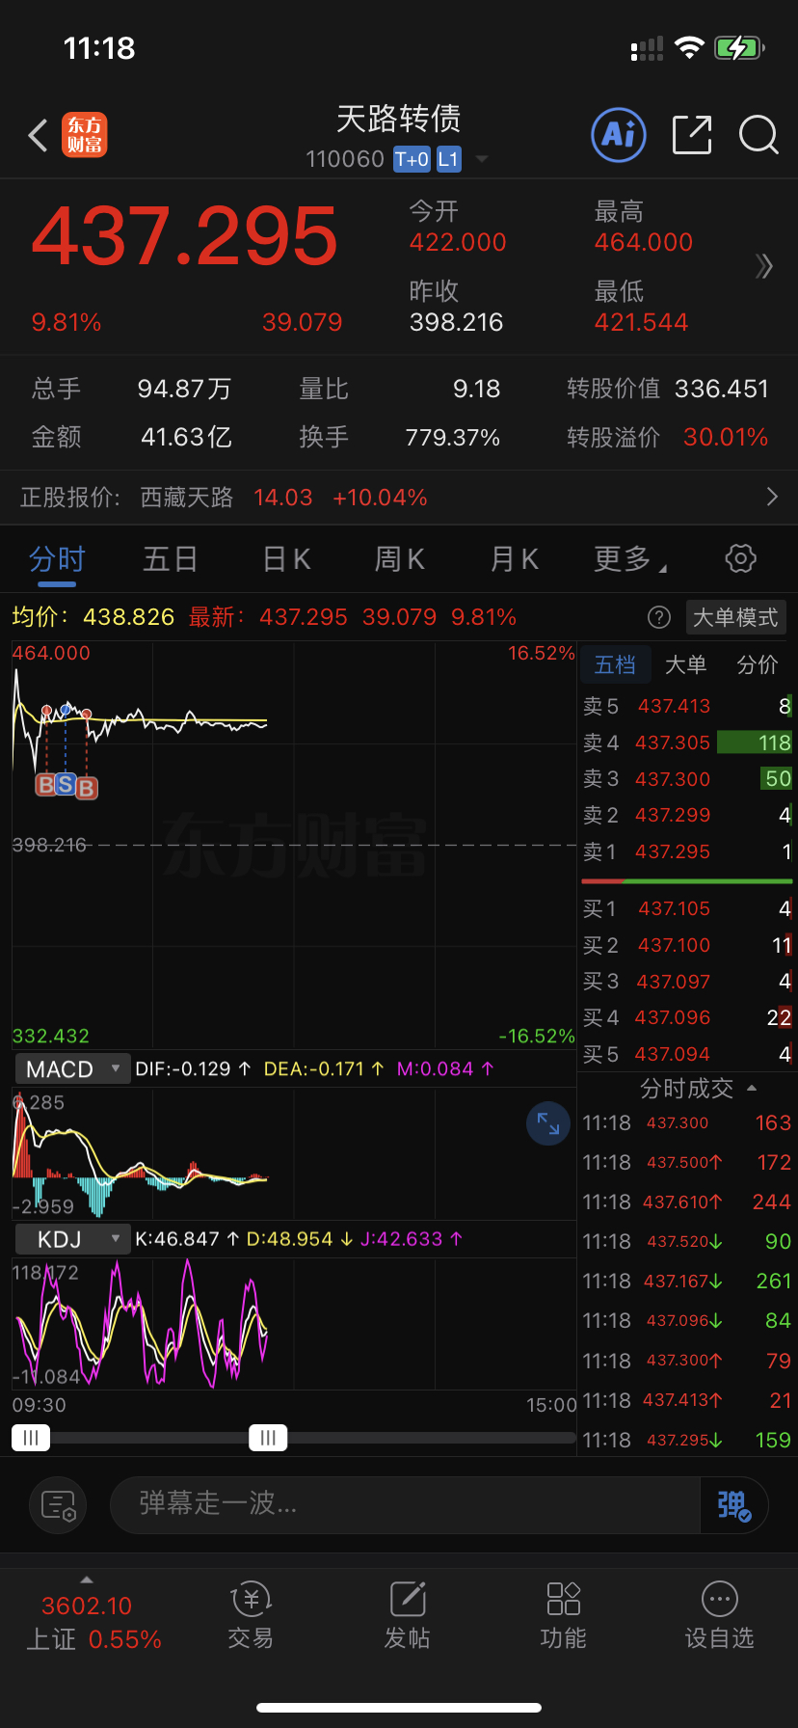Screen dimensions: 798x1728
Task: Tap 卖4 price 437.305
Action: [x=673, y=742]
